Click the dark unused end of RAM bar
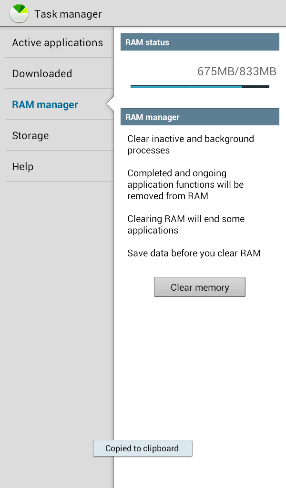286x488 pixels. tap(256, 87)
